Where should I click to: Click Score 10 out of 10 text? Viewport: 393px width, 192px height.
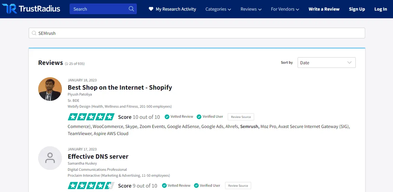pyautogui.click(x=139, y=117)
